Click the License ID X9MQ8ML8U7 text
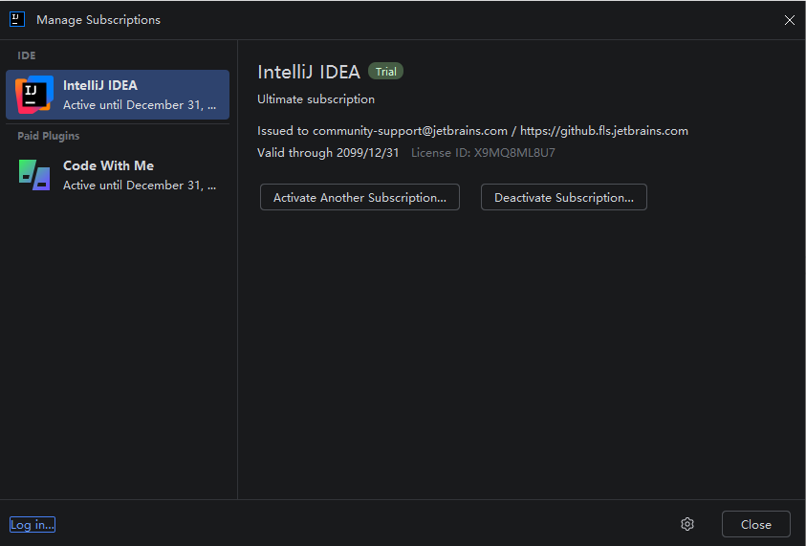Viewport: 806px width, 546px height. click(483, 153)
